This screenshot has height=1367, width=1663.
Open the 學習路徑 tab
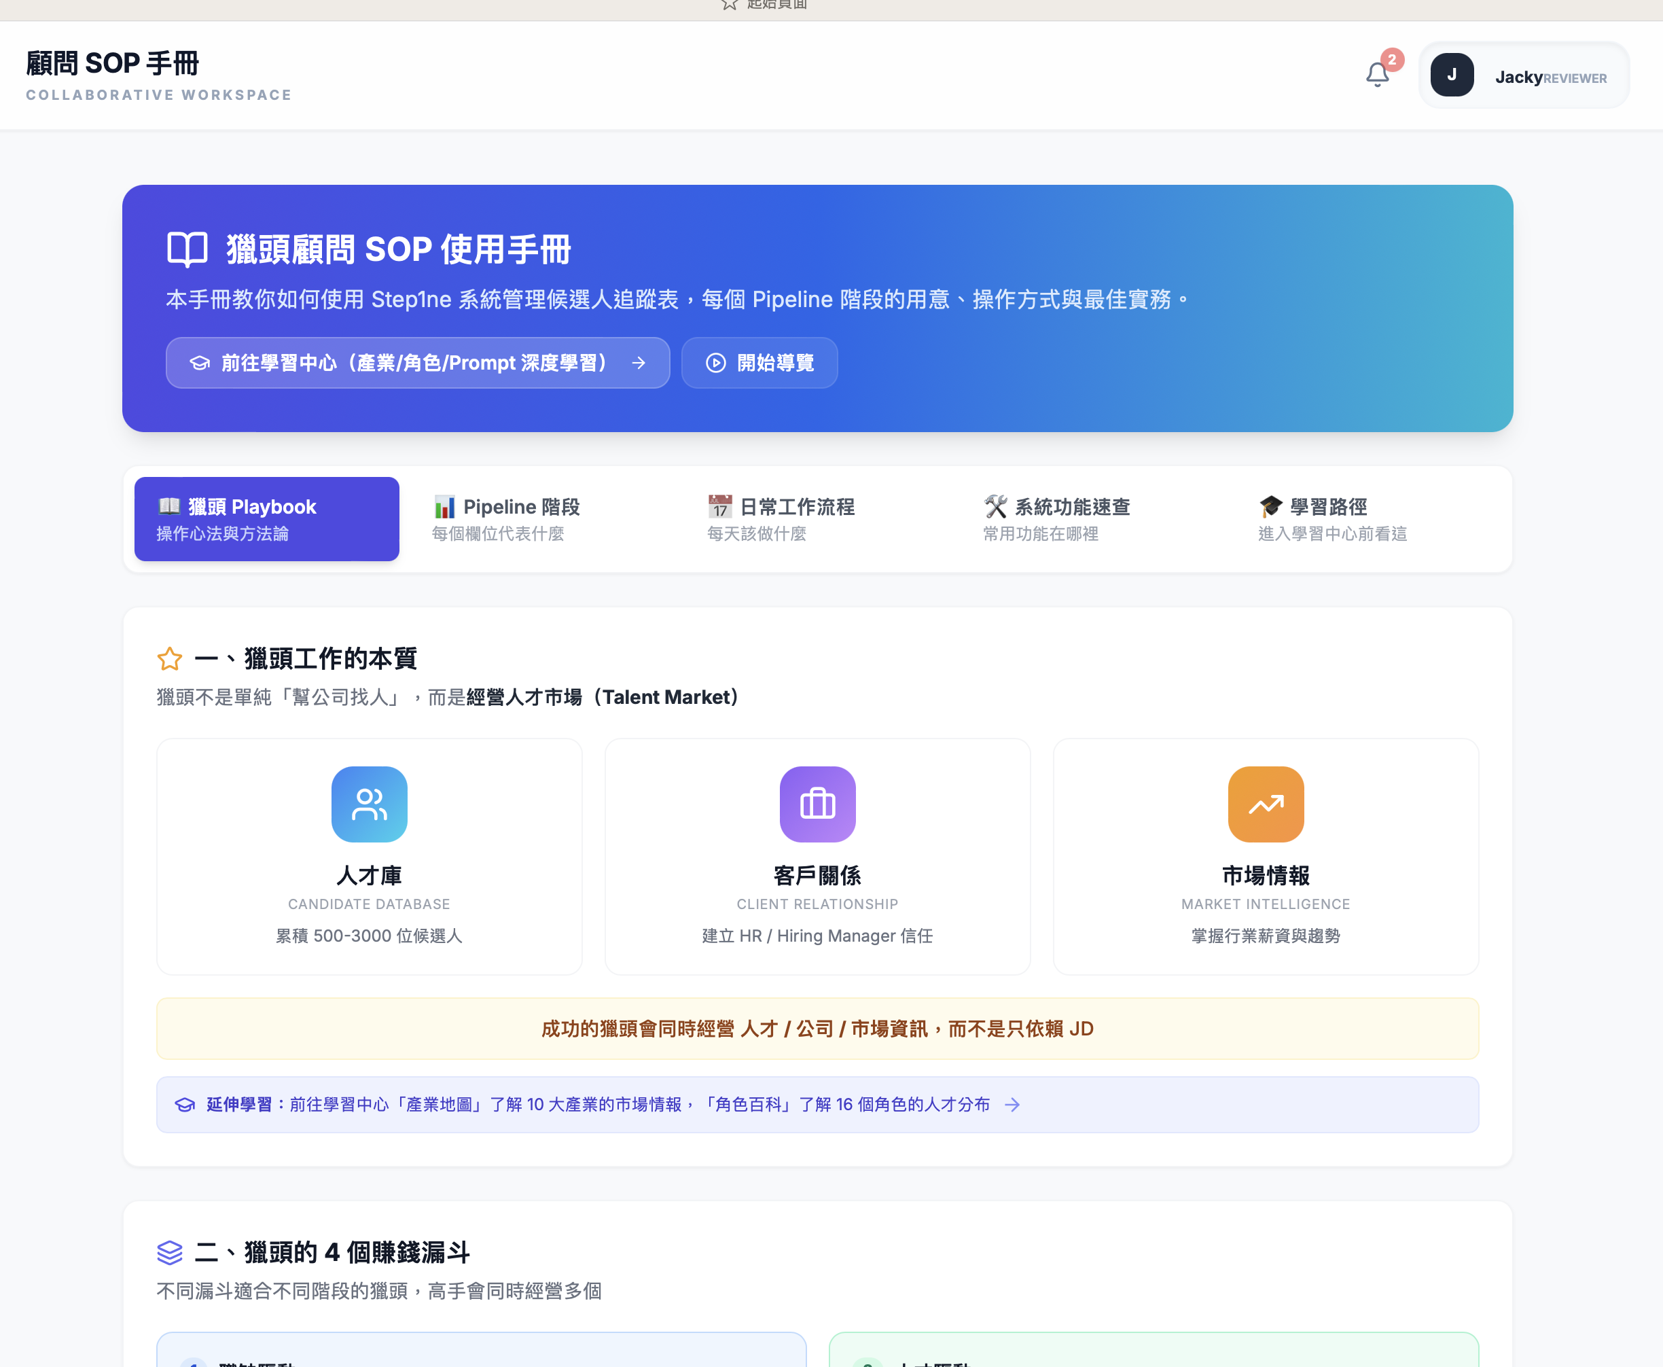coord(1331,518)
